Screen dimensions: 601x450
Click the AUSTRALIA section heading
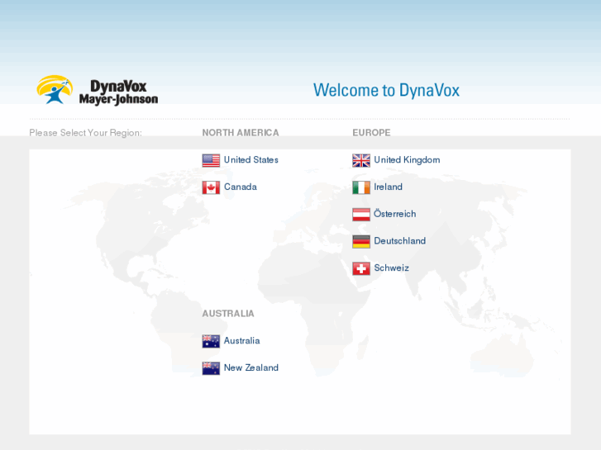[x=228, y=314]
